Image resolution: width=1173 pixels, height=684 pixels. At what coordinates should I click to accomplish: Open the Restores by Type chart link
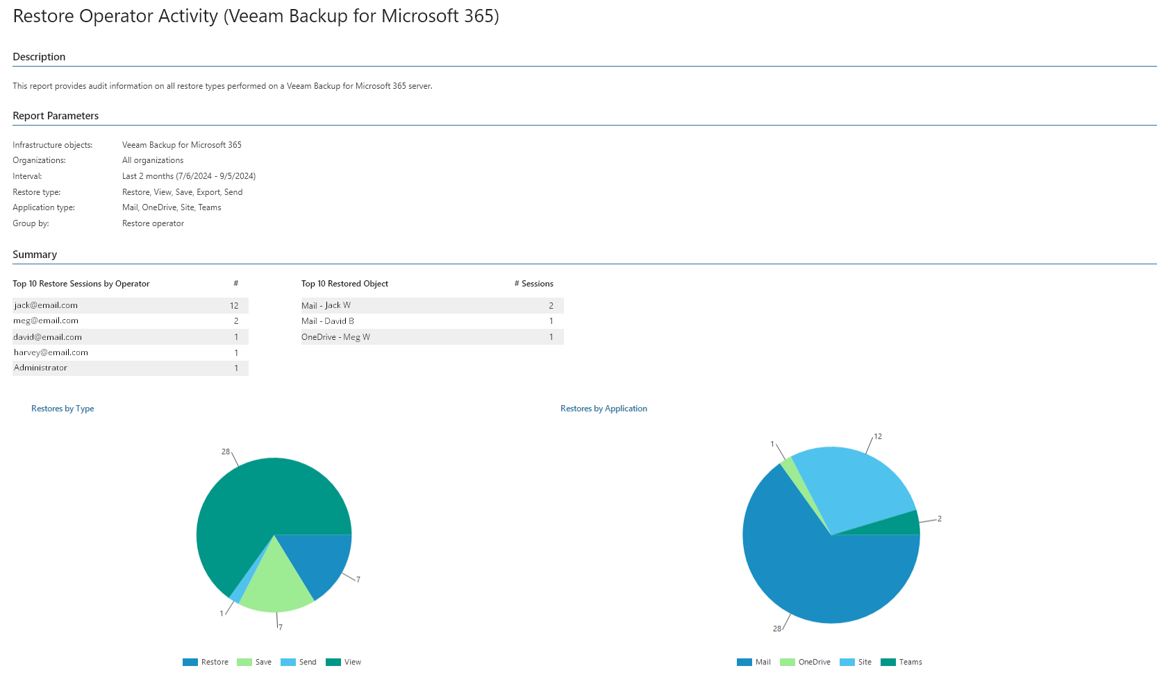63,409
